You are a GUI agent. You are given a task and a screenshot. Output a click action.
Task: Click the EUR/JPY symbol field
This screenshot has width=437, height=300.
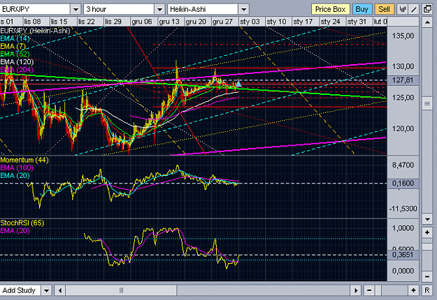(x=35, y=10)
